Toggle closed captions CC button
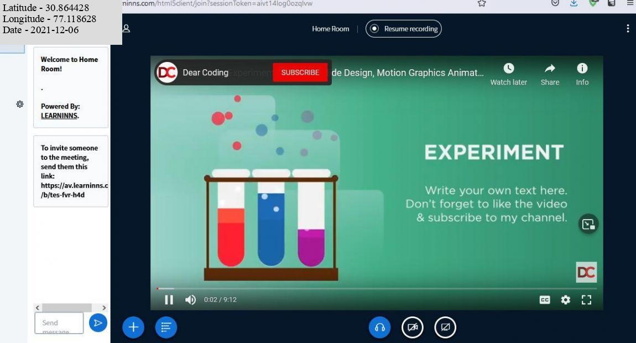Screen dimensions: 636x343 (x=545, y=299)
